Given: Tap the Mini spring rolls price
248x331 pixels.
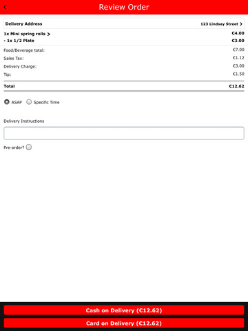Looking at the screenshot, I should pos(238,33).
